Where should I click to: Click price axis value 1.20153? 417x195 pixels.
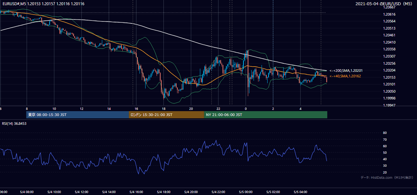click(390, 77)
